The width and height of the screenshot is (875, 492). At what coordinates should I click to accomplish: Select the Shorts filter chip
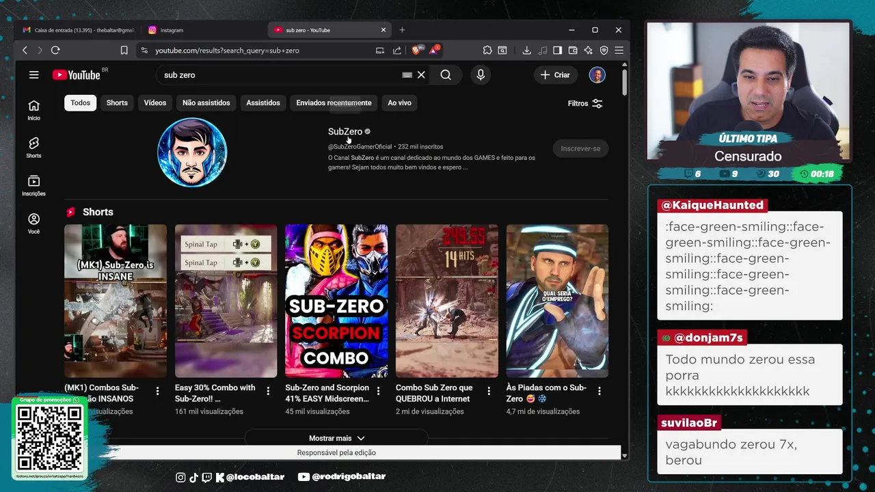click(117, 102)
